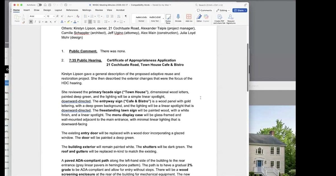
Task: Start Dictate with the microphone icon
Action: [x=178, y=18]
